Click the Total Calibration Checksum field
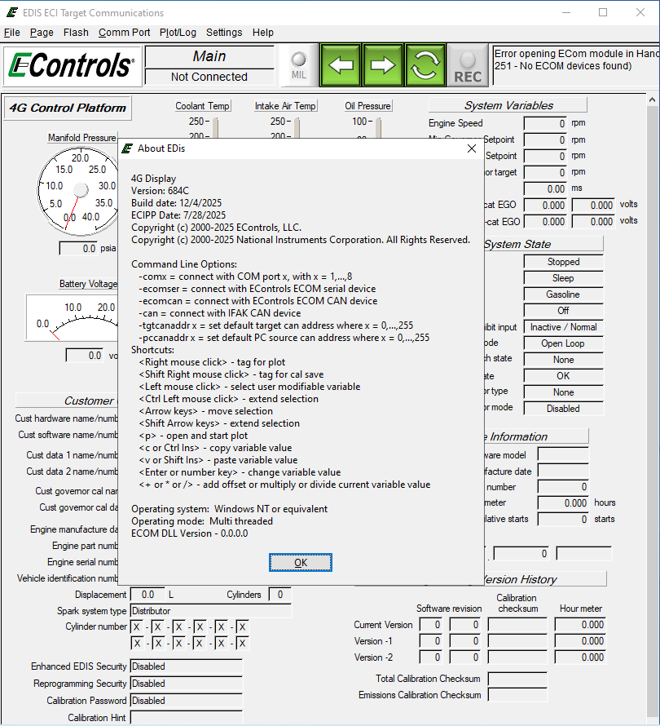Viewport: 660px width, 726px height. (x=517, y=680)
